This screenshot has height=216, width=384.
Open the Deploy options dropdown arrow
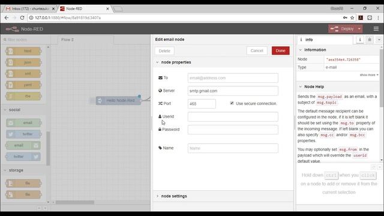(x=359, y=29)
